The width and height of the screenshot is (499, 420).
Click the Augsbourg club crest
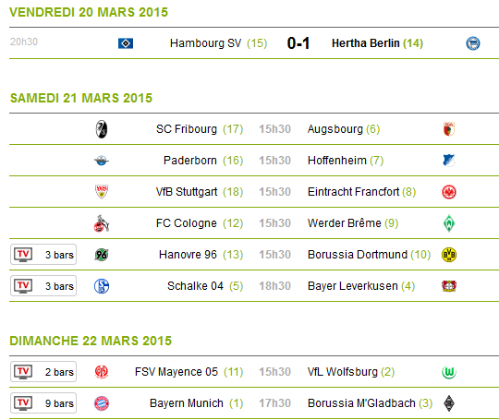point(449,129)
